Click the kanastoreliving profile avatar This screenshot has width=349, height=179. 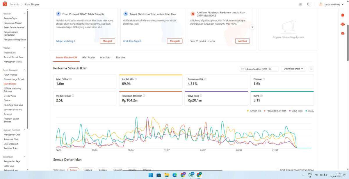point(321,4)
